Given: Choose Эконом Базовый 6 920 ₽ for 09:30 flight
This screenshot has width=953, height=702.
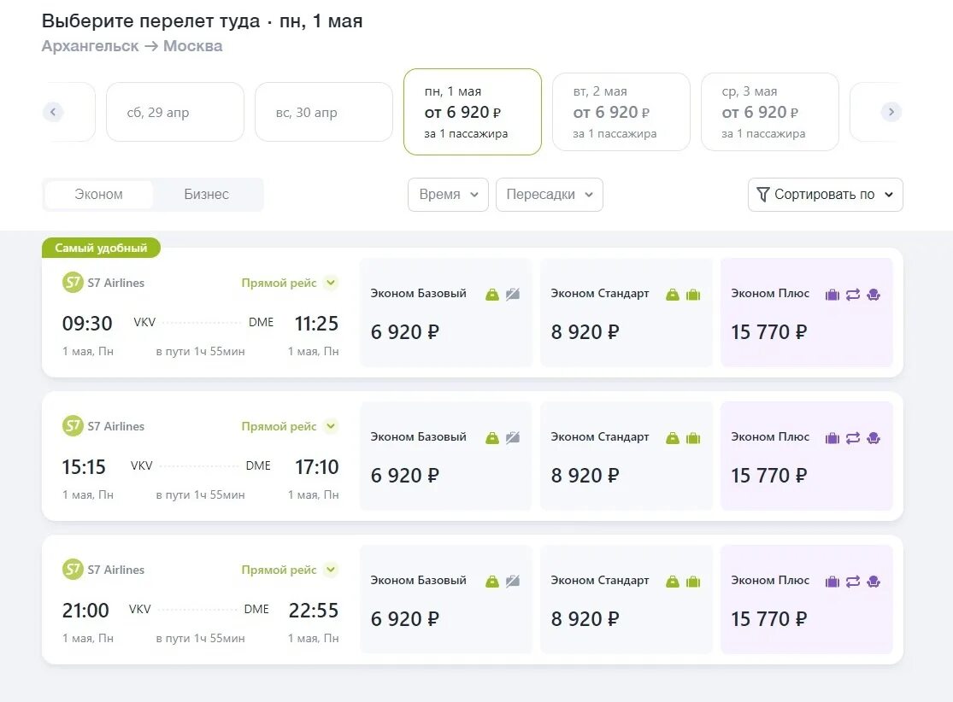Looking at the screenshot, I should (x=445, y=313).
